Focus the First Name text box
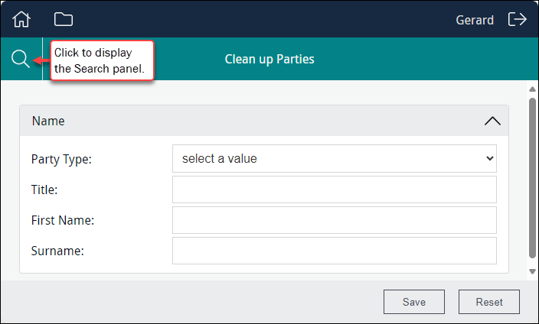 (x=334, y=220)
